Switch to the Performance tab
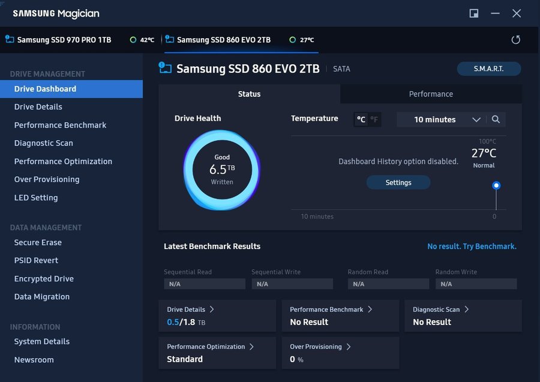This screenshot has width=540, height=382. point(431,94)
